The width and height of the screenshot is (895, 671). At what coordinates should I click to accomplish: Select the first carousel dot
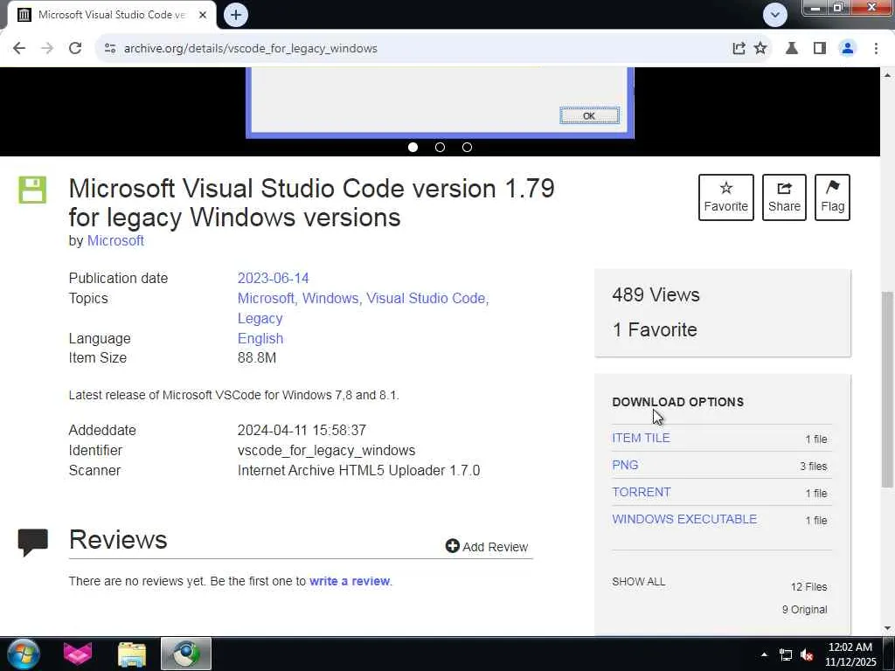tap(413, 147)
